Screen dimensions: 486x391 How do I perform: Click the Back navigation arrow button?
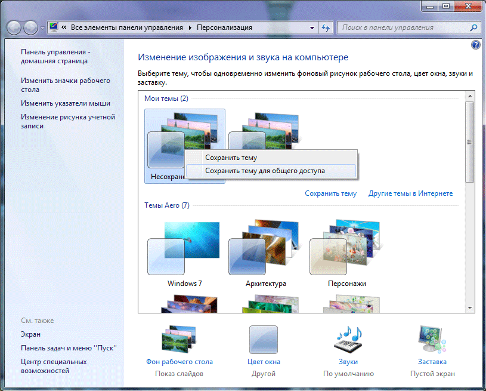14,28
